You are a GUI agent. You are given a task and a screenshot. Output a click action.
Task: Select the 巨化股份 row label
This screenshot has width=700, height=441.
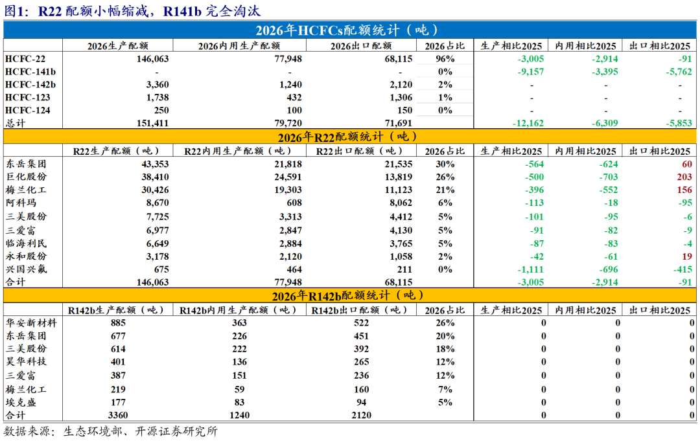26,177
